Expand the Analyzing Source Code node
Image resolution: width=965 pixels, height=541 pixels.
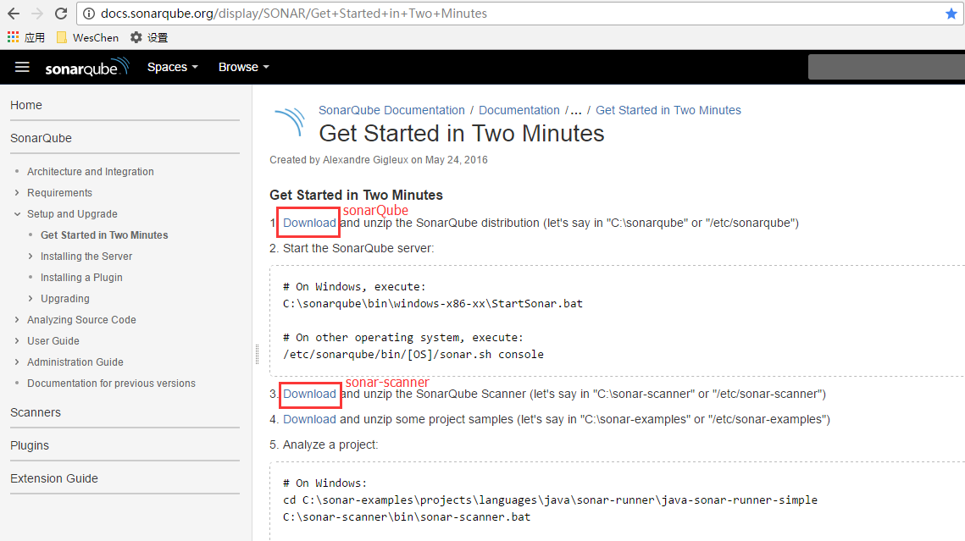17,320
